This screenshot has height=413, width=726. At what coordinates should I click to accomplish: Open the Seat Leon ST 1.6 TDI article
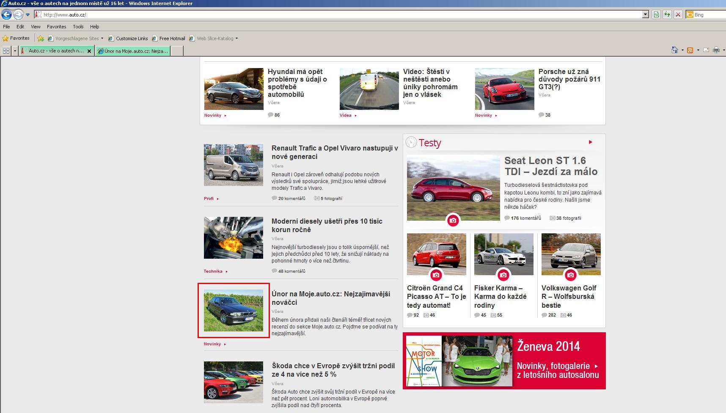point(550,166)
